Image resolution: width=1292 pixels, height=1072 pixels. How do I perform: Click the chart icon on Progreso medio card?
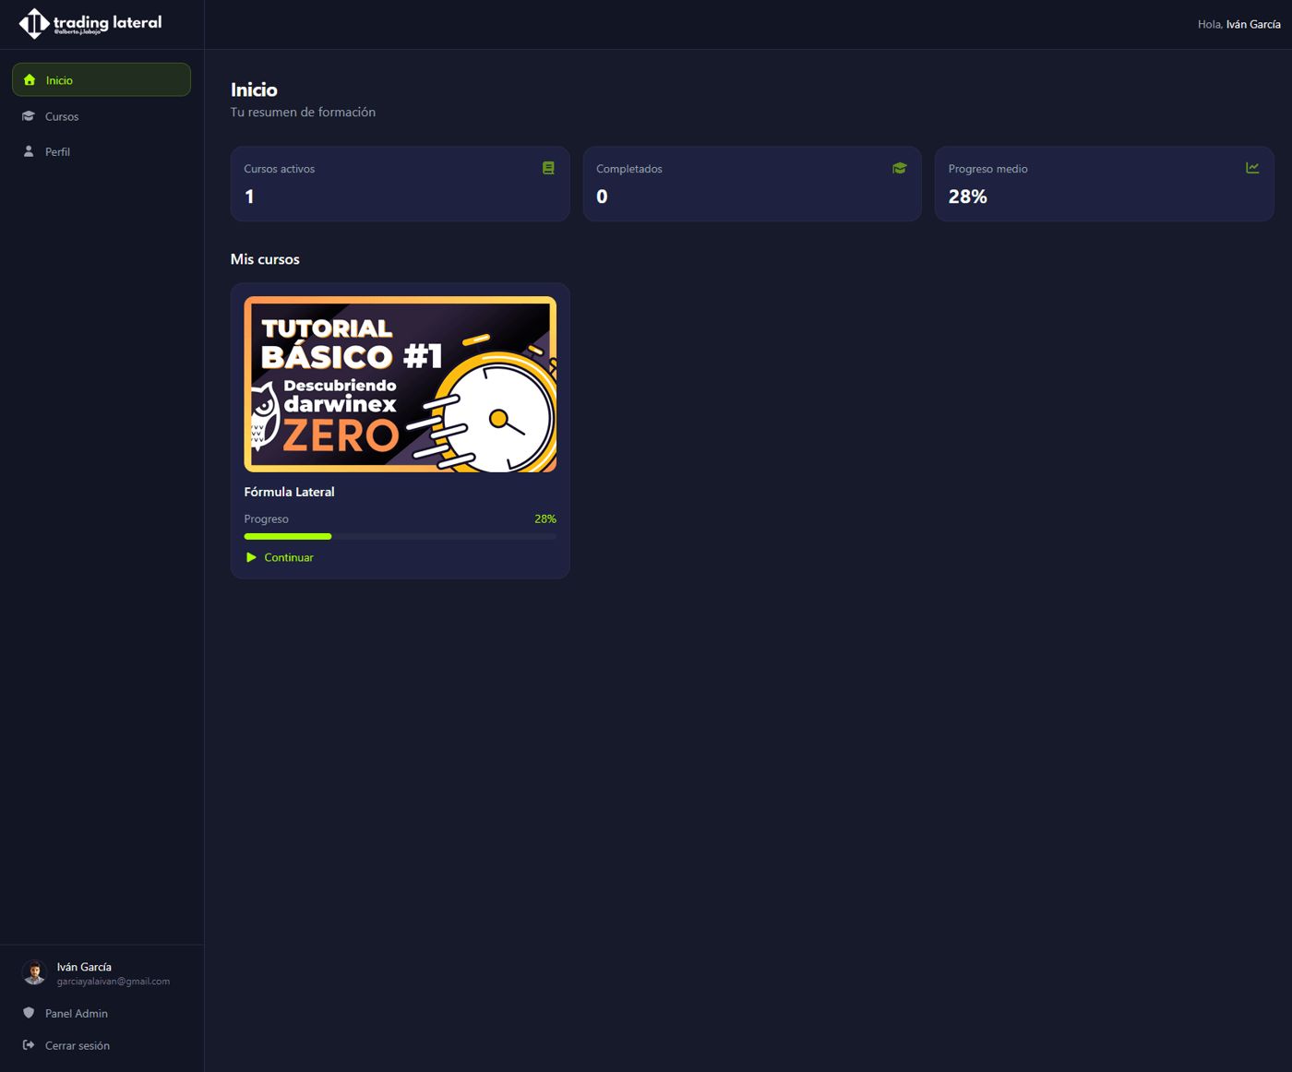1252,168
